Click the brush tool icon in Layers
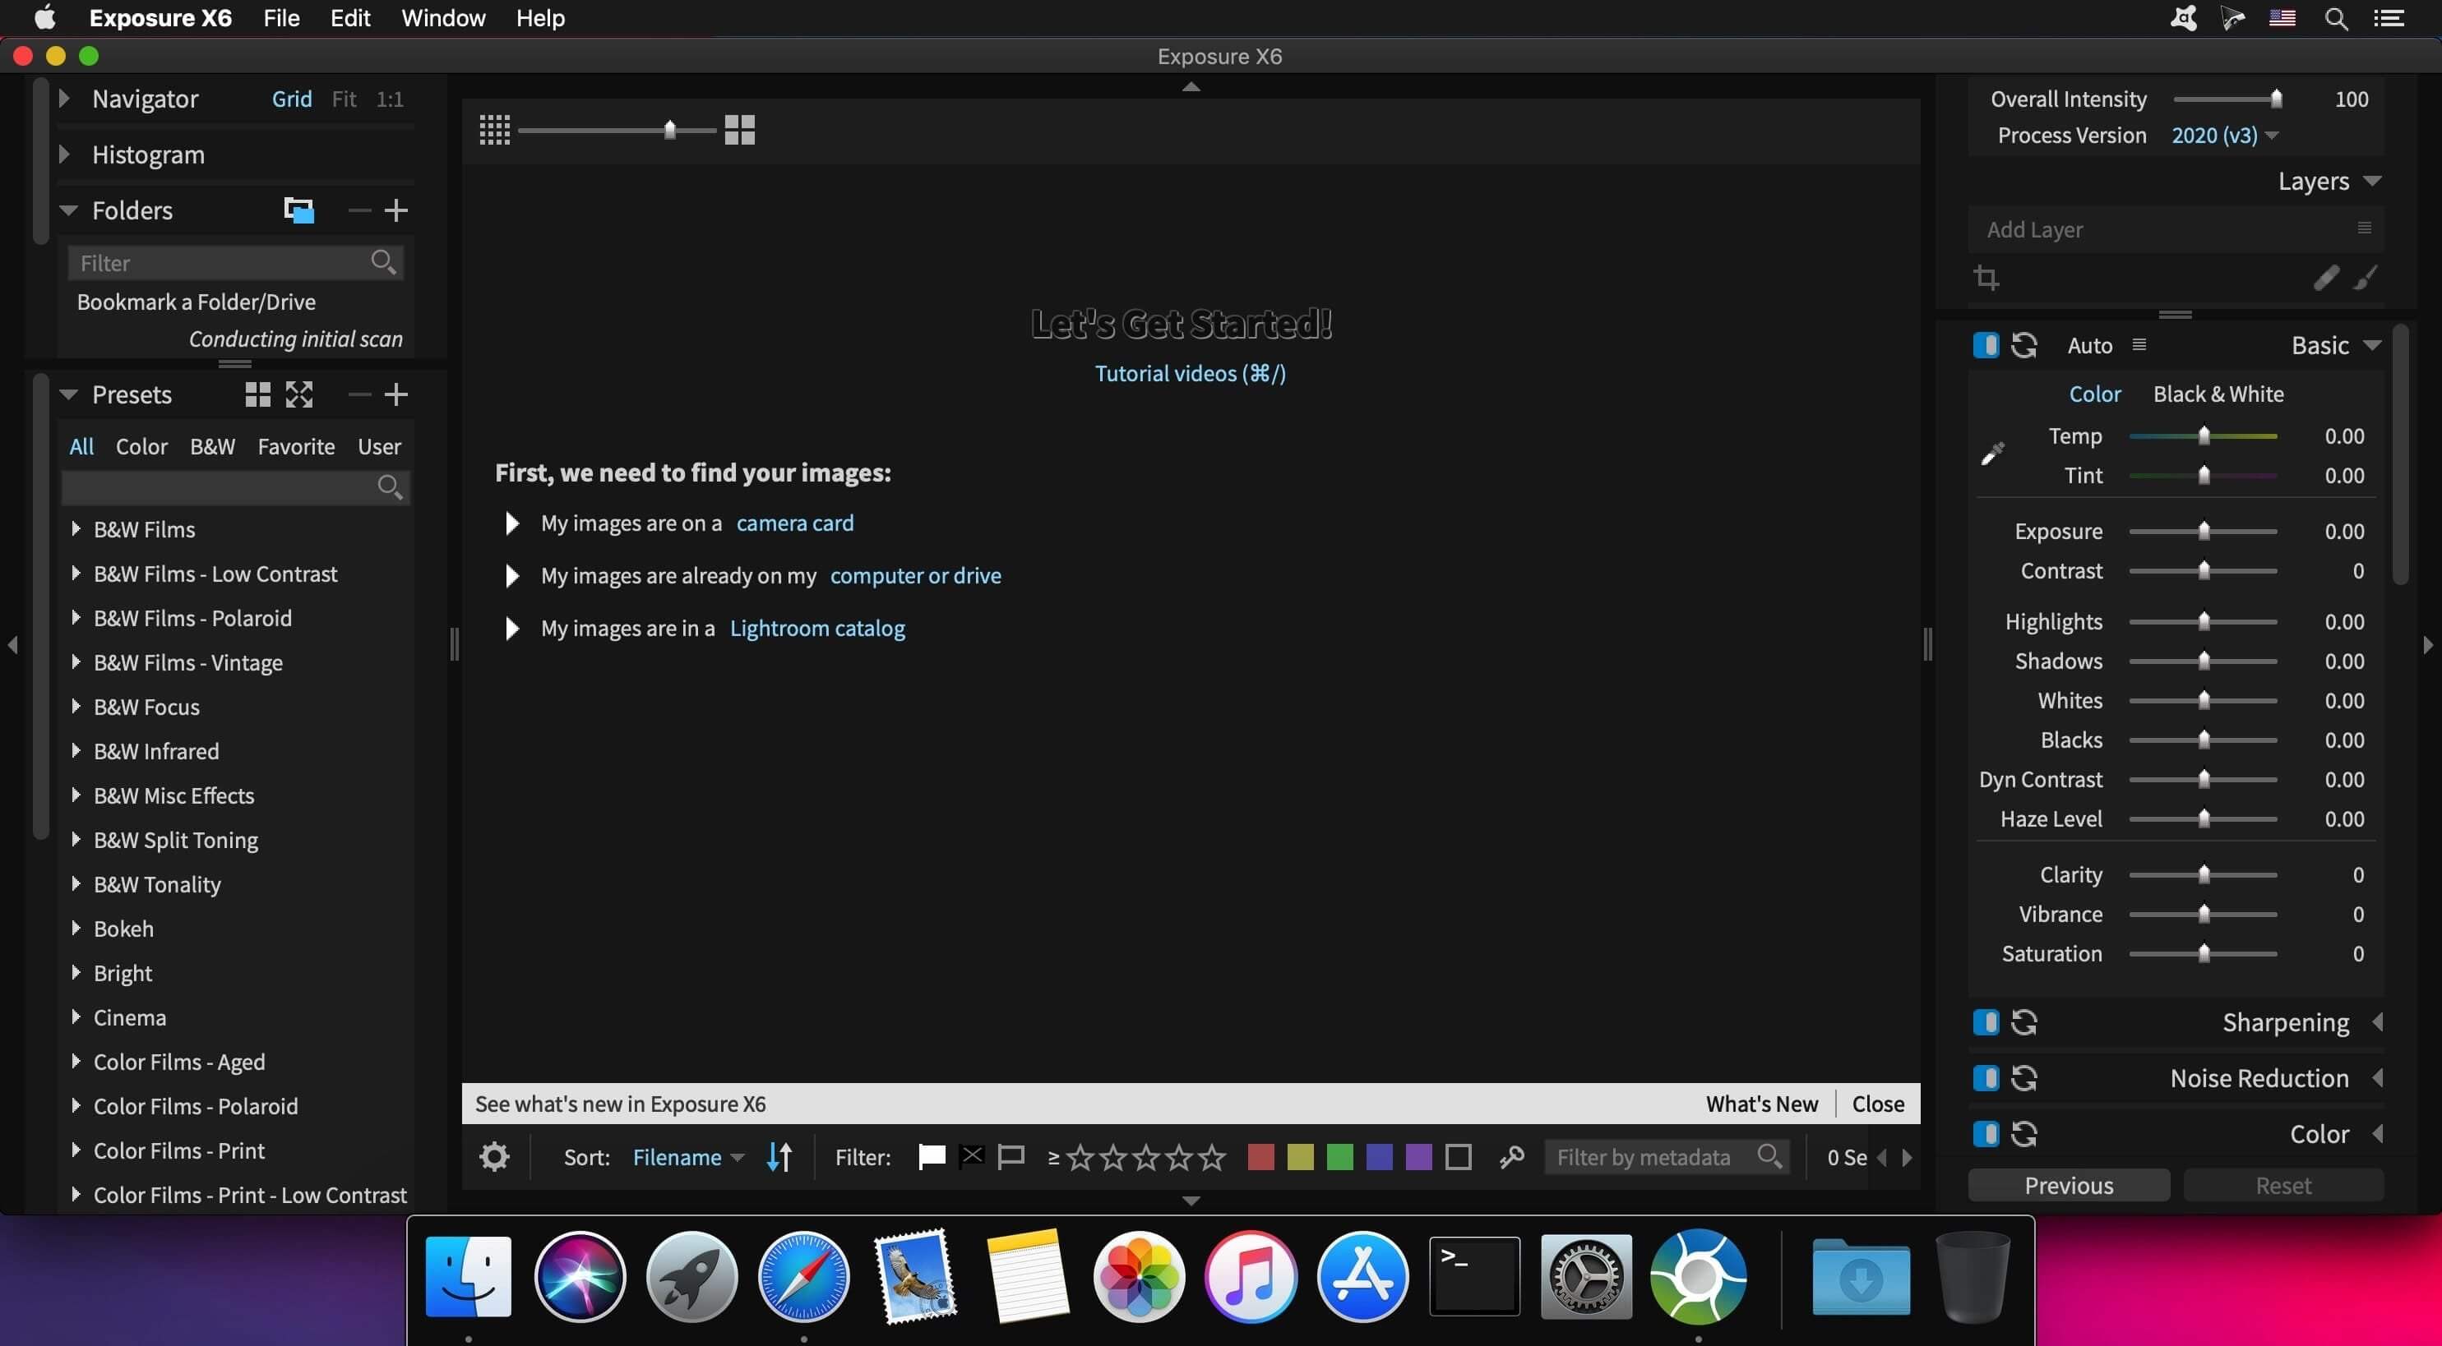2442x1346 pixels. click(2366, 278)
